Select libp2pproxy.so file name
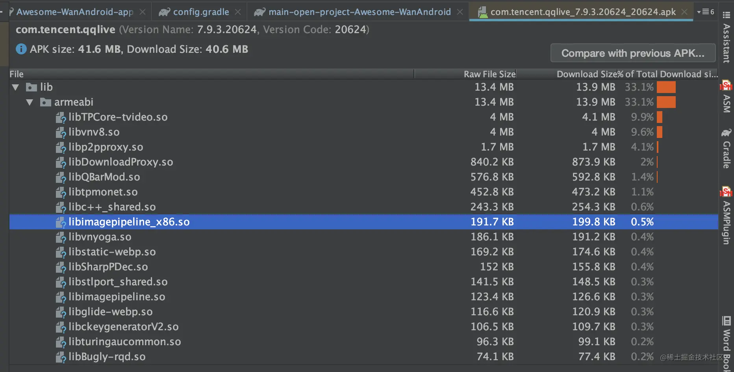Viewport: 734px width, 372px height. click(x=106, y=147)
